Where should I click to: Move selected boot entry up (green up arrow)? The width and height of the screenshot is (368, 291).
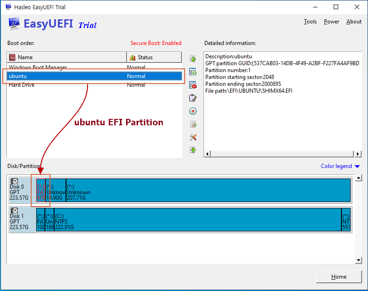point(193,59)
